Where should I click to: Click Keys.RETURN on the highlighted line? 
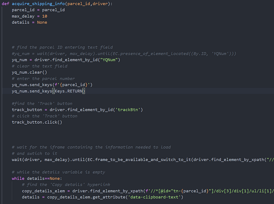tap(68, 91)
